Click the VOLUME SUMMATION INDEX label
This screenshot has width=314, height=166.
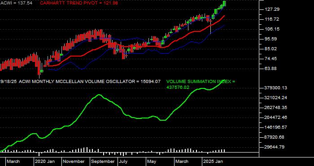pos(199,82)
